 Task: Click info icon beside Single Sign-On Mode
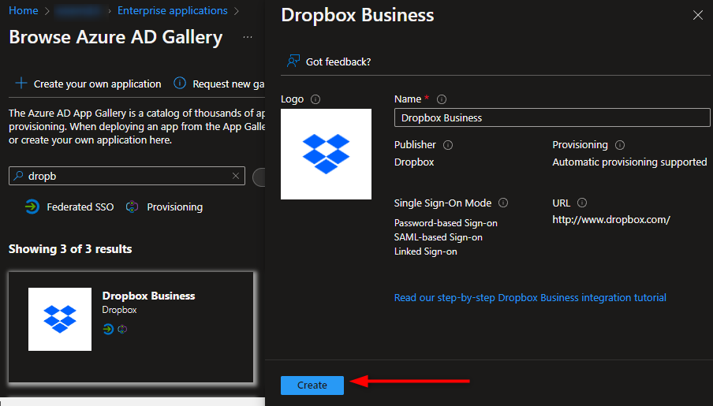click(503, 203)
